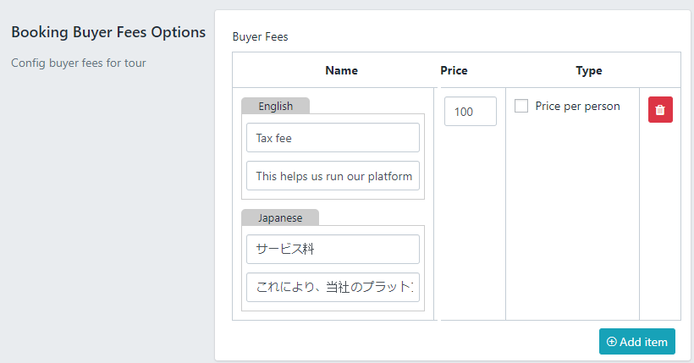
Task: Click the 'Booking Buyer Fees Options' heading
Action: 108,33
